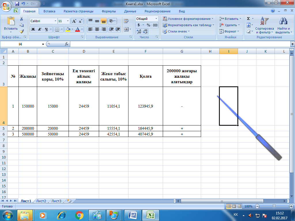
Task: Click the percent style icon
Action: tap(149, 25)
